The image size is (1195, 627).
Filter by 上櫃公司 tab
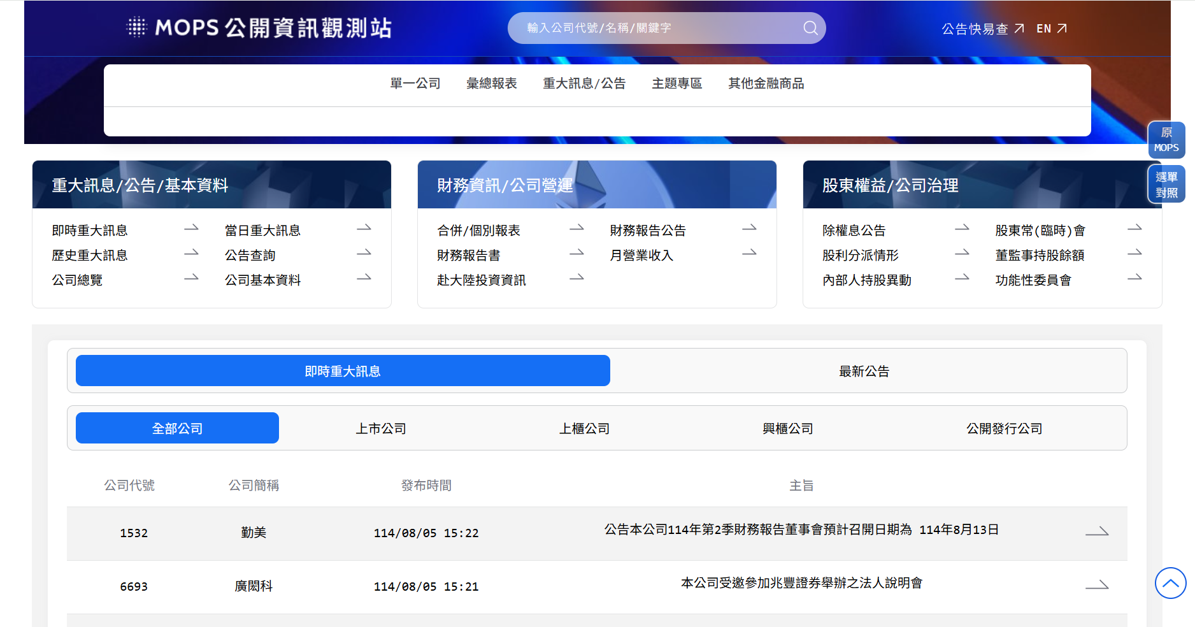(x=585, y=428)
